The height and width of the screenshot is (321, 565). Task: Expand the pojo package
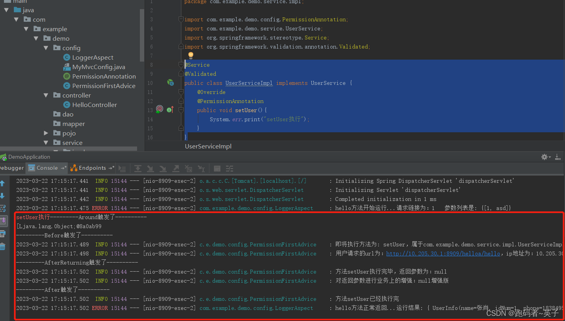46,133
